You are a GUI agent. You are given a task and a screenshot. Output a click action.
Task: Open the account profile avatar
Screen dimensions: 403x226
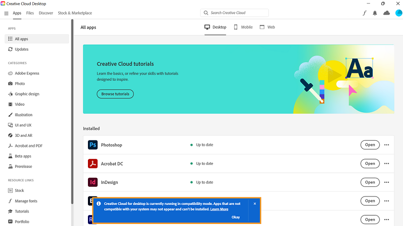pos(398,13)
